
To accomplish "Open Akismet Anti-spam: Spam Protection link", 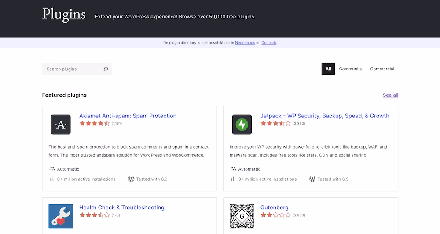I will 128,116.
